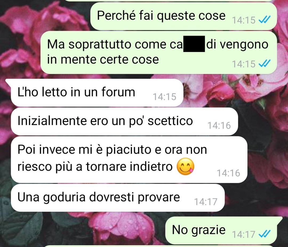Click the yummy face emoji
Image resolution: width=288 pixels, height=247 pixels.
pyautogui.click(x=185, y=166)
